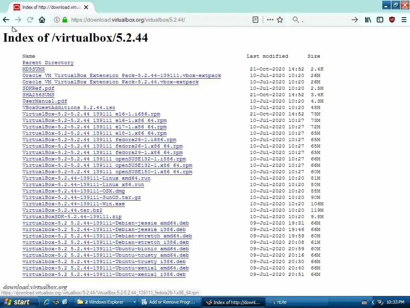Click the green padlock security icon
Viewport: 410px width, 308px height.
(65, 20)
